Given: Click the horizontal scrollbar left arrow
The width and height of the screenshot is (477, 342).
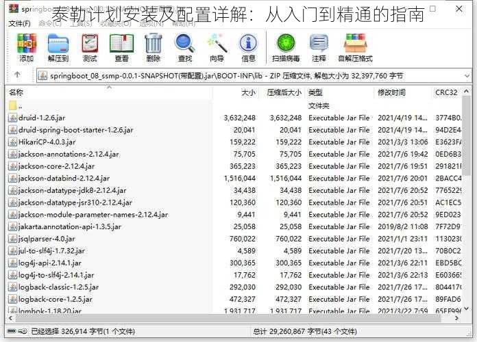Looking at the screenshot, I should (11, 318).
